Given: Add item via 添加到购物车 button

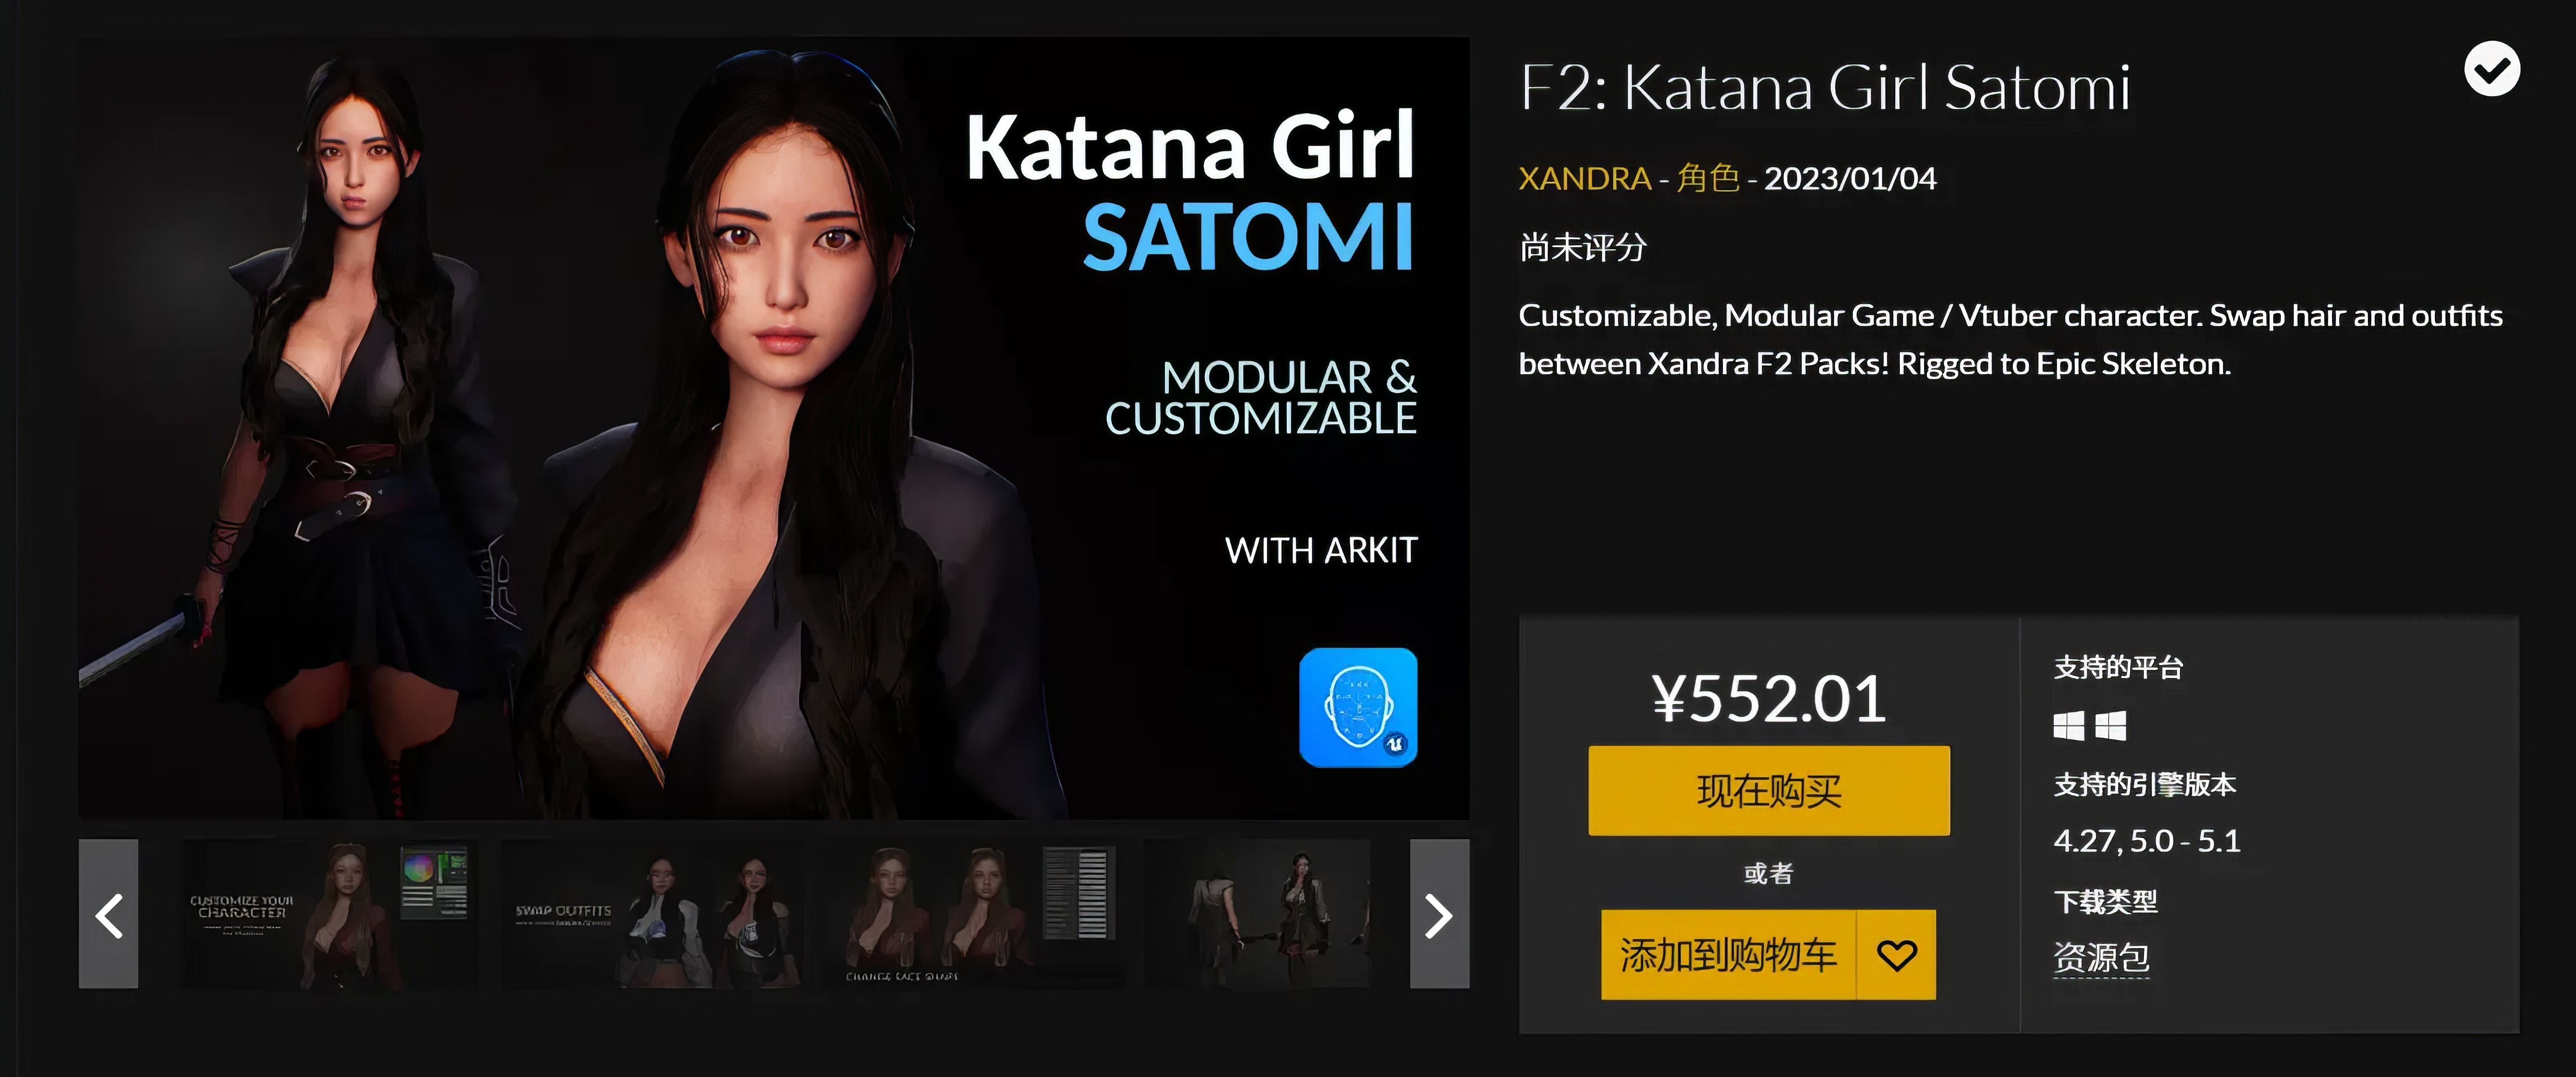Looking at the screenshot, I should click(1728, 955).
